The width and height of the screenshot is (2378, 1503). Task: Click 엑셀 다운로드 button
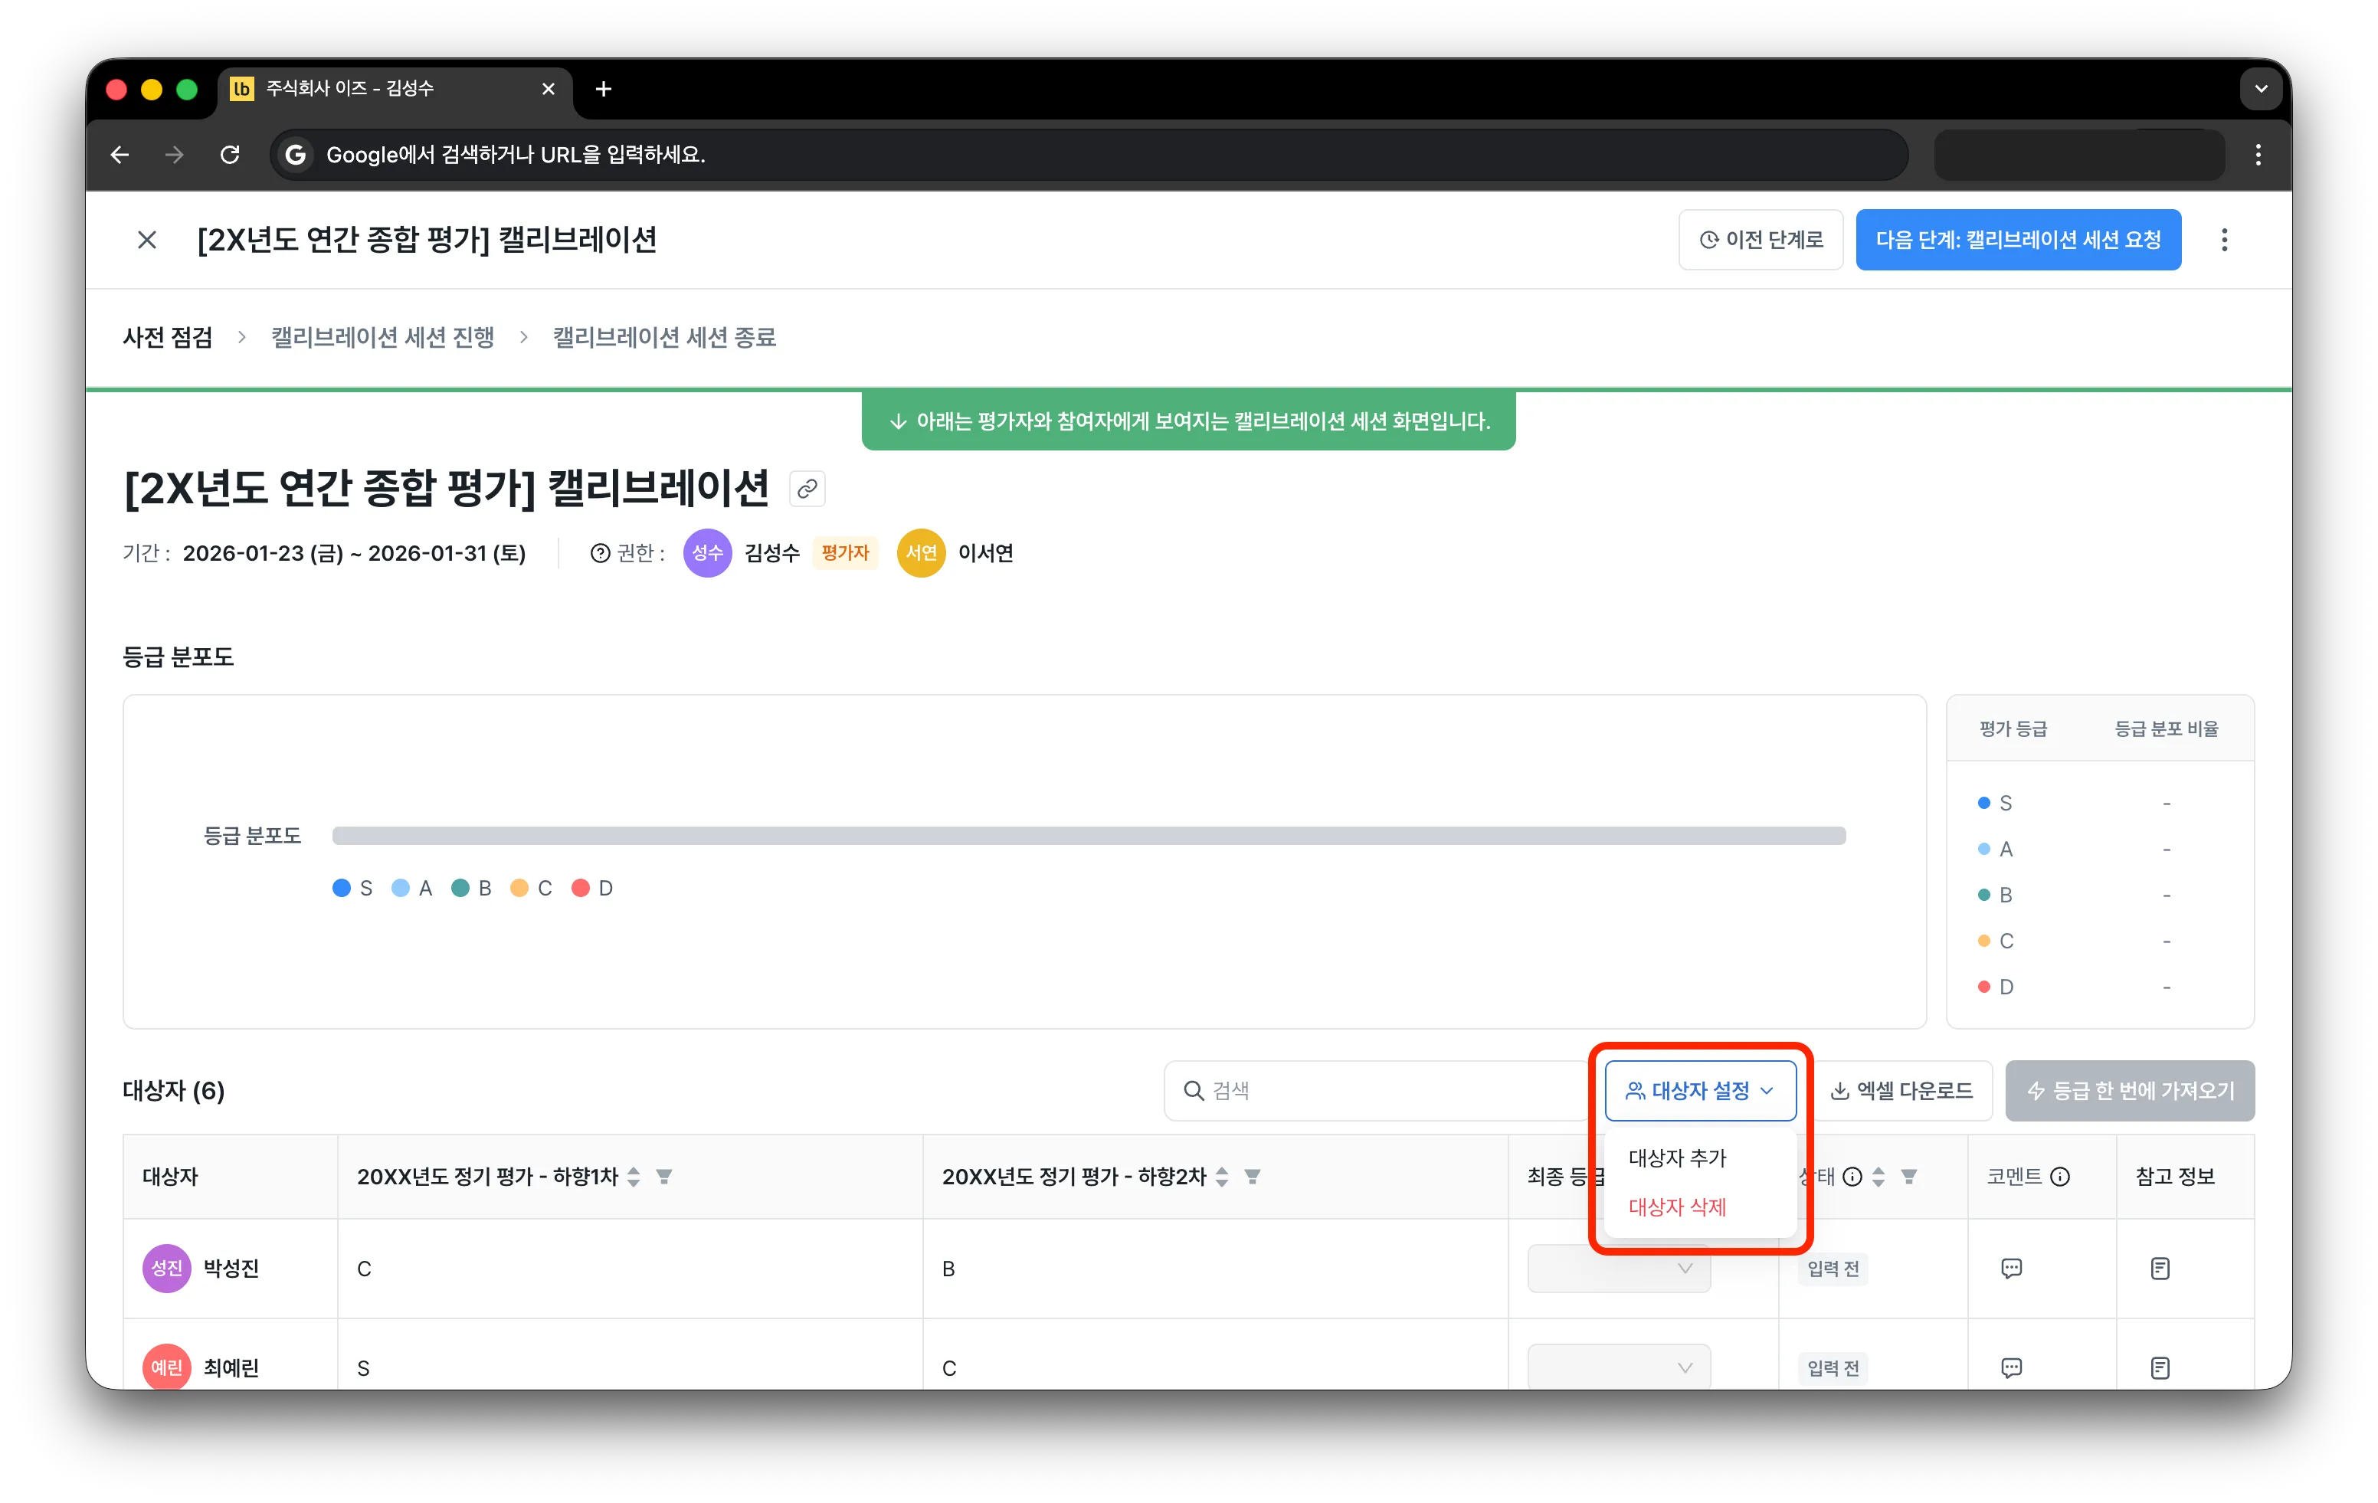pyautogui.click(x=1902, y=1091)
